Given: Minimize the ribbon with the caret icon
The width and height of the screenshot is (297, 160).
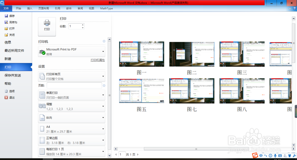Looking at the screenshot, I should click(290, 8).
